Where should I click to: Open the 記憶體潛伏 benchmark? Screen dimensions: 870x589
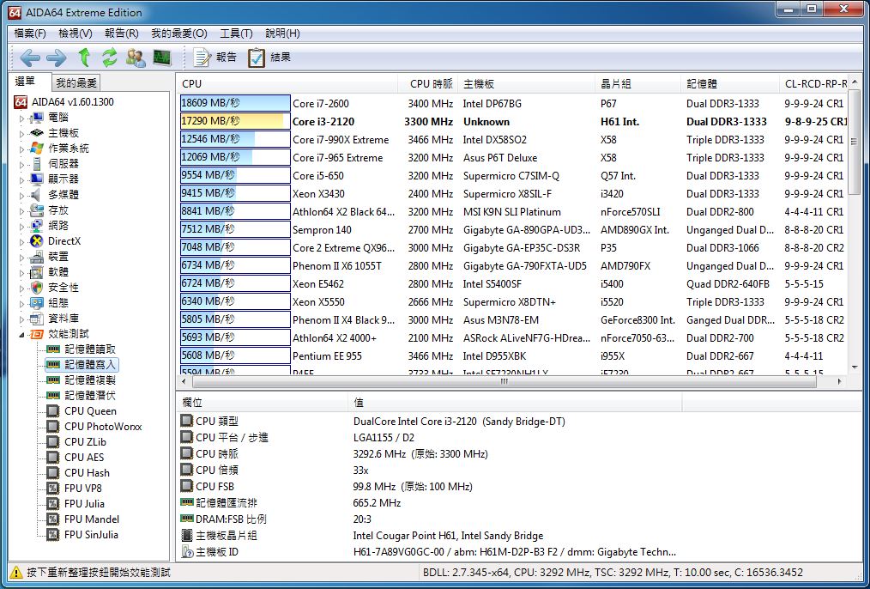pyautogui.click(x=82, y=396)
